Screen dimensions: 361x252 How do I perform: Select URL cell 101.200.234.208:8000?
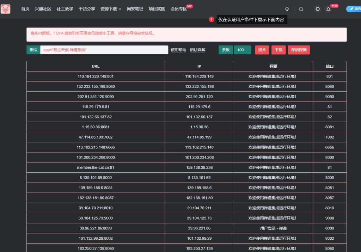(x=96, y=158)
